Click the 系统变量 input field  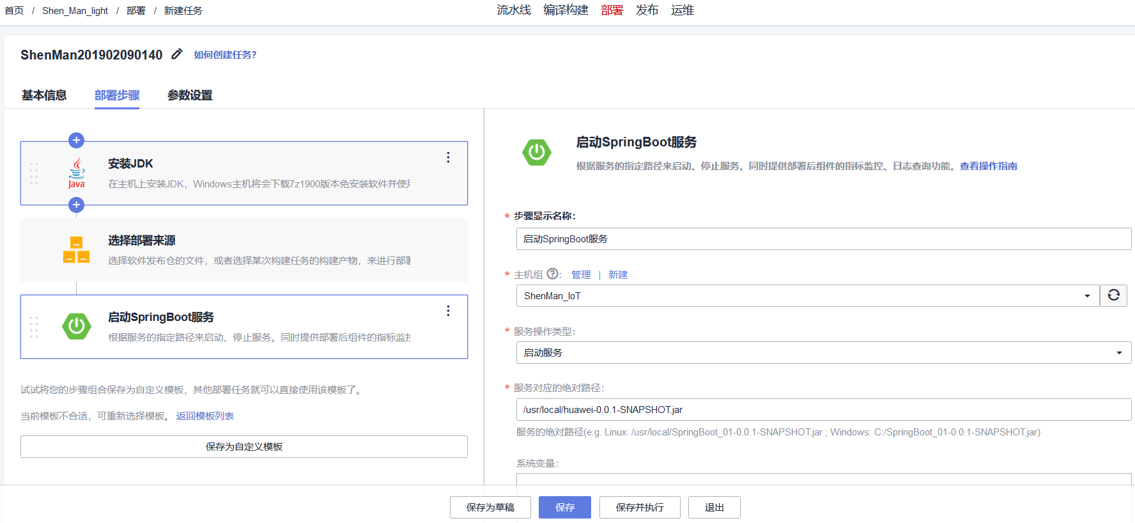point(824,479)
